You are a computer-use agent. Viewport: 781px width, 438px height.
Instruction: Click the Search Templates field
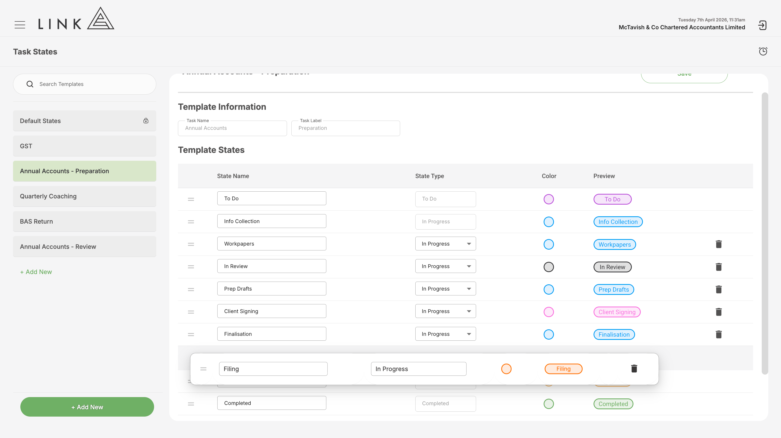coord(85,84)
